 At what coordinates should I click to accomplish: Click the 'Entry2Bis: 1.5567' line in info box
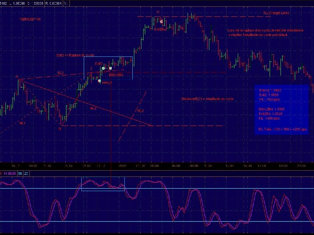pyautogui.click(x=272, y=109)
